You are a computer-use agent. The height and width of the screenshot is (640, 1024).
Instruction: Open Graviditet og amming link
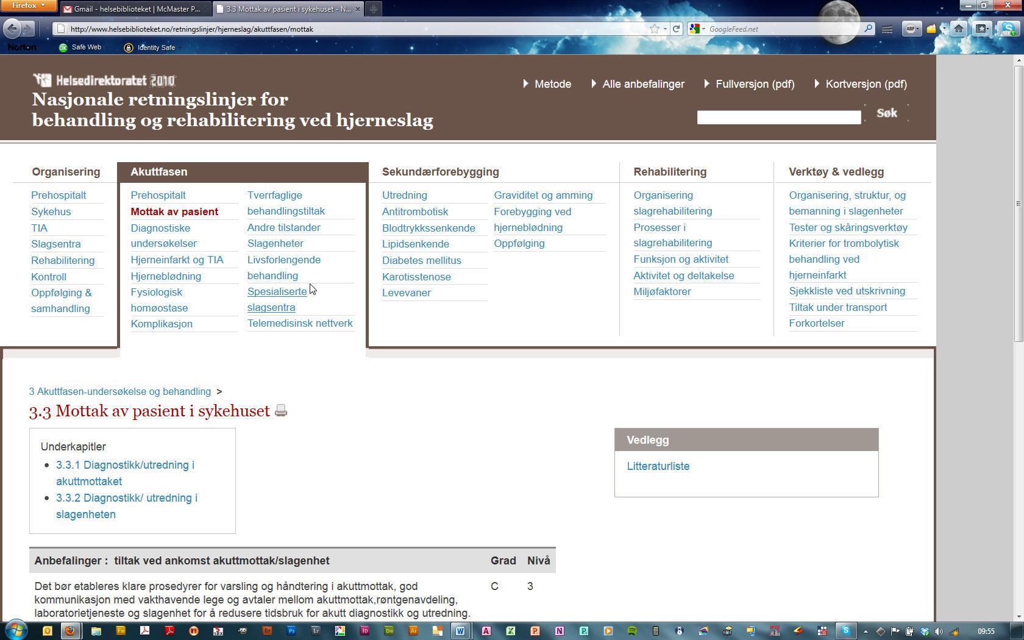tap(543, 195)
